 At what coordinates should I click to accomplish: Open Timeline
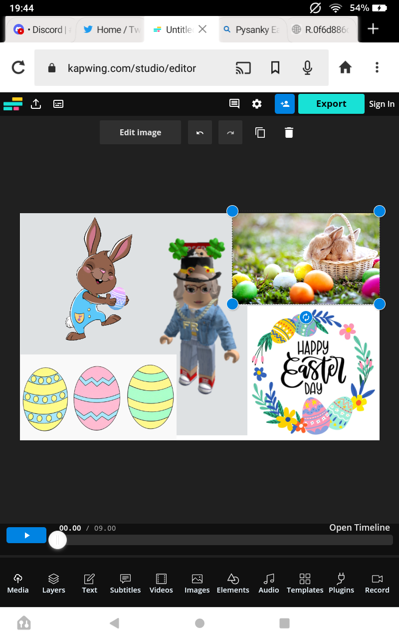pos(360,528)
